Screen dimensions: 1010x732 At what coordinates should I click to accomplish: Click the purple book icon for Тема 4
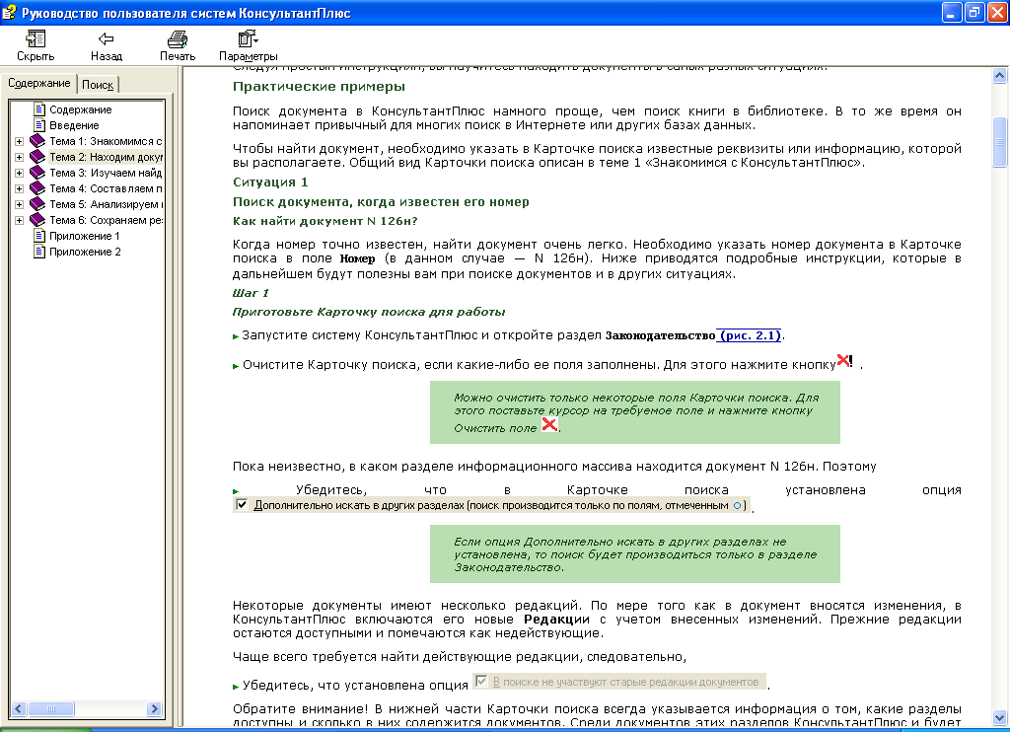click(37, 188)
